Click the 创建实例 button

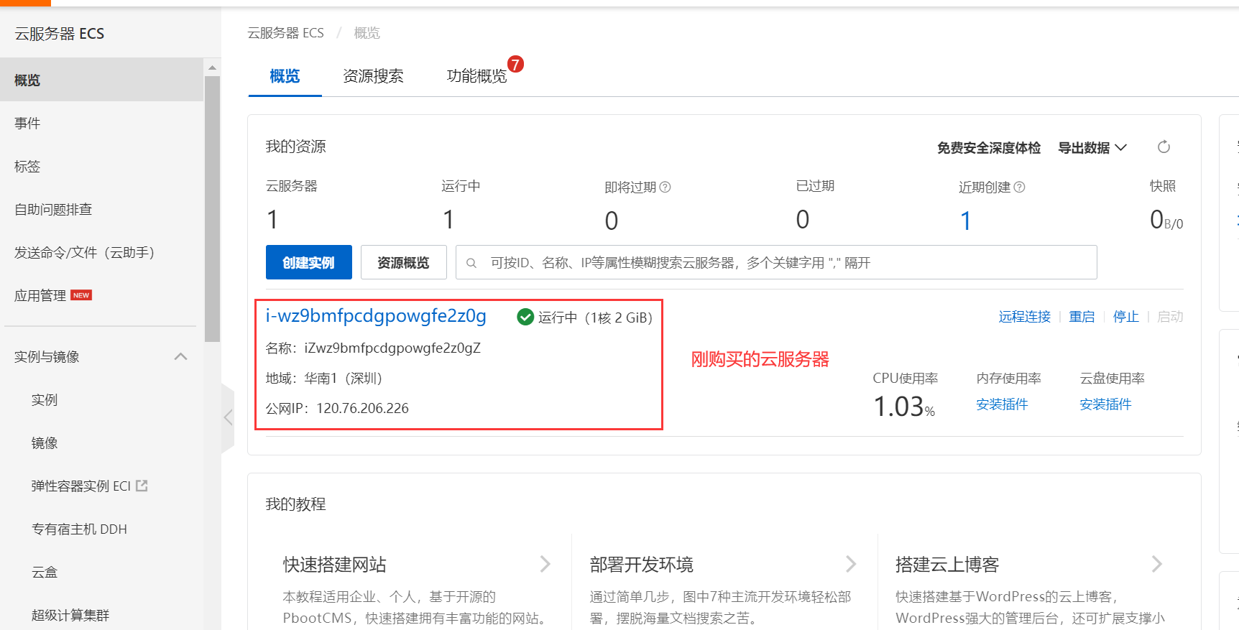point(309,262)
